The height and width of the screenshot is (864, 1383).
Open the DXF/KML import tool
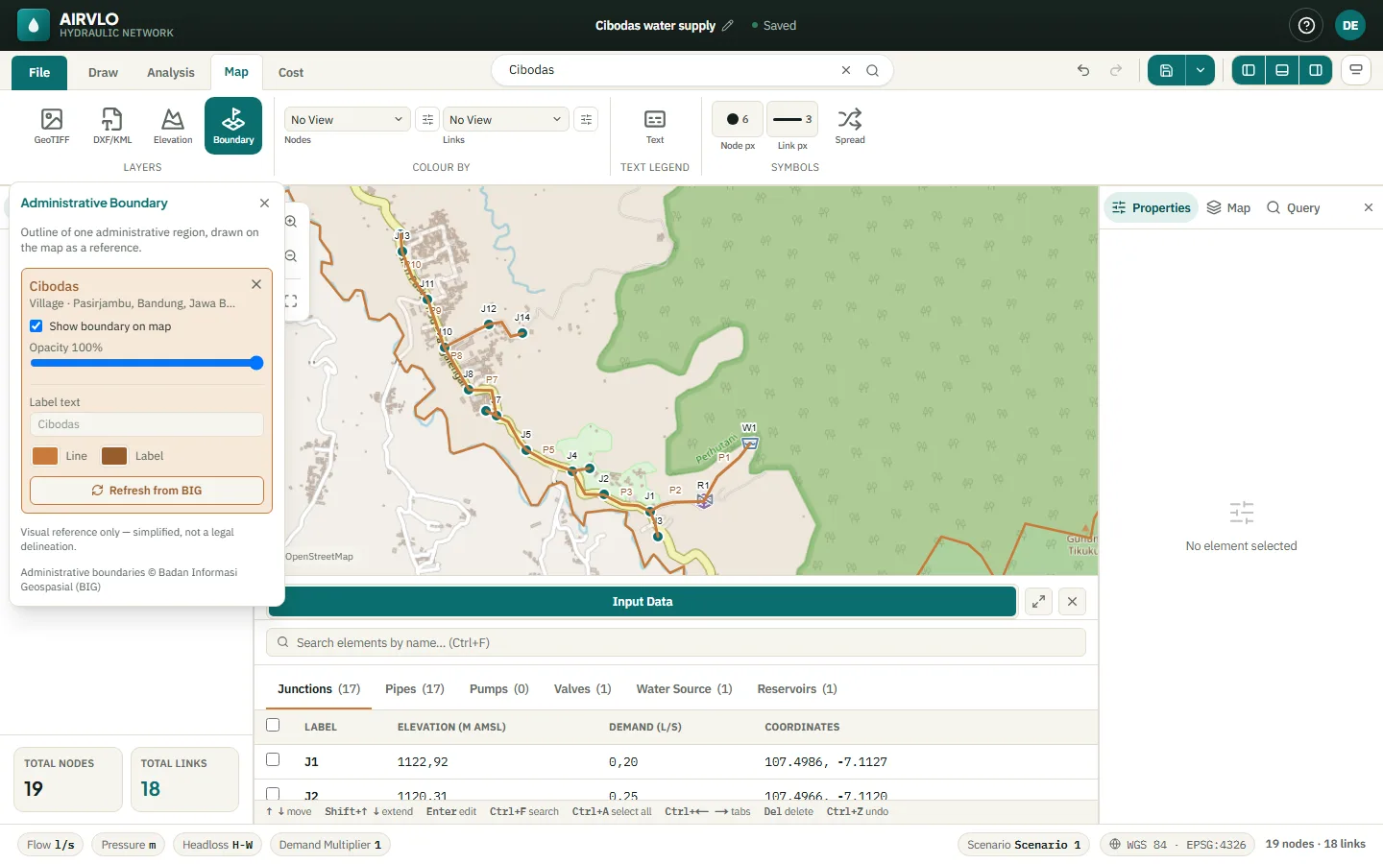tap(112, 126)
